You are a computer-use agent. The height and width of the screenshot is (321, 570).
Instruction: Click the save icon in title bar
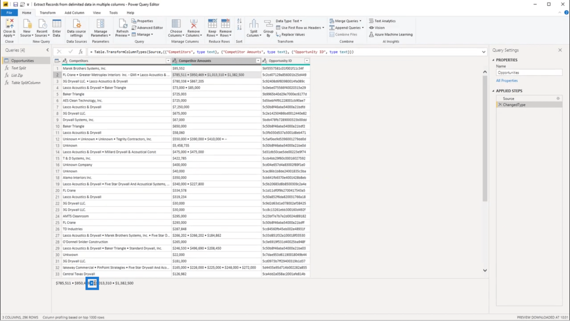[15, 4]
